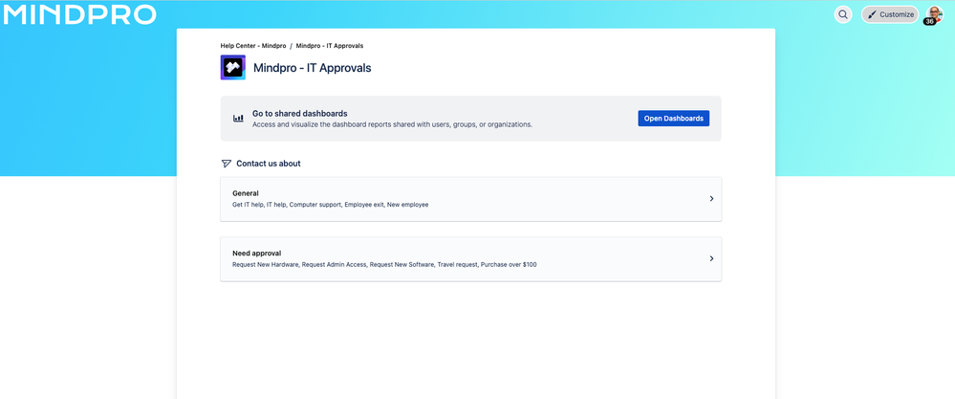The height and width of the screenshot is (399, 955).
Task: Click the Customize button
Action: tap(890, 14)
